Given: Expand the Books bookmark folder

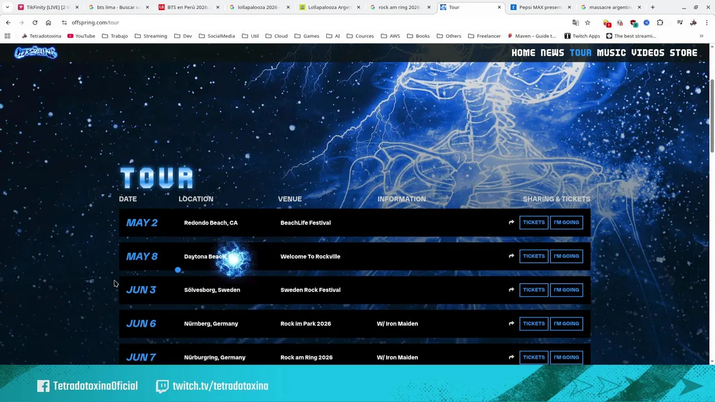Looking at the screenshot, I should click(x=418, y=36).
